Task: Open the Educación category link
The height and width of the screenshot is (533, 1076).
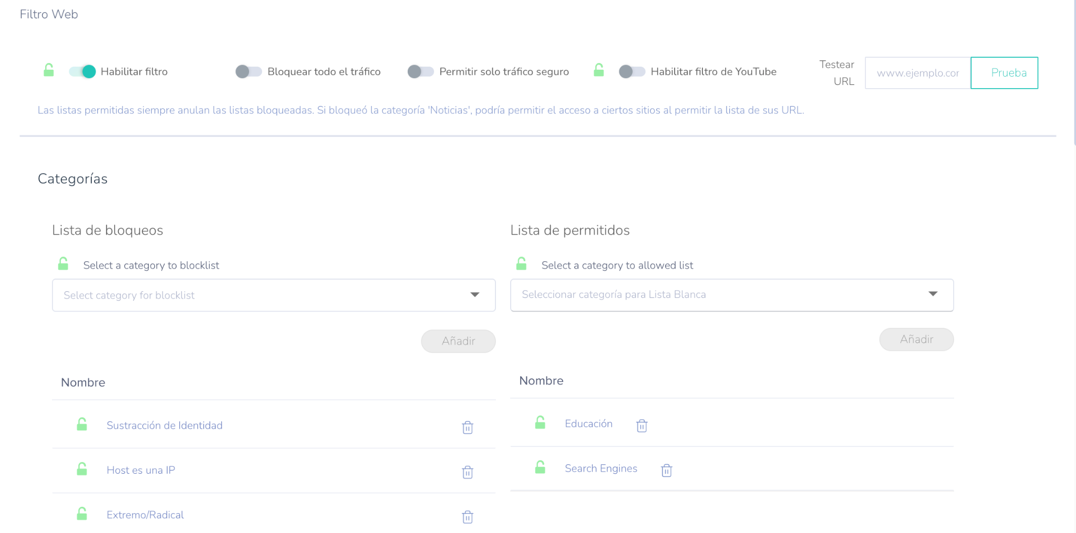Action: click(x=588, y=424)
